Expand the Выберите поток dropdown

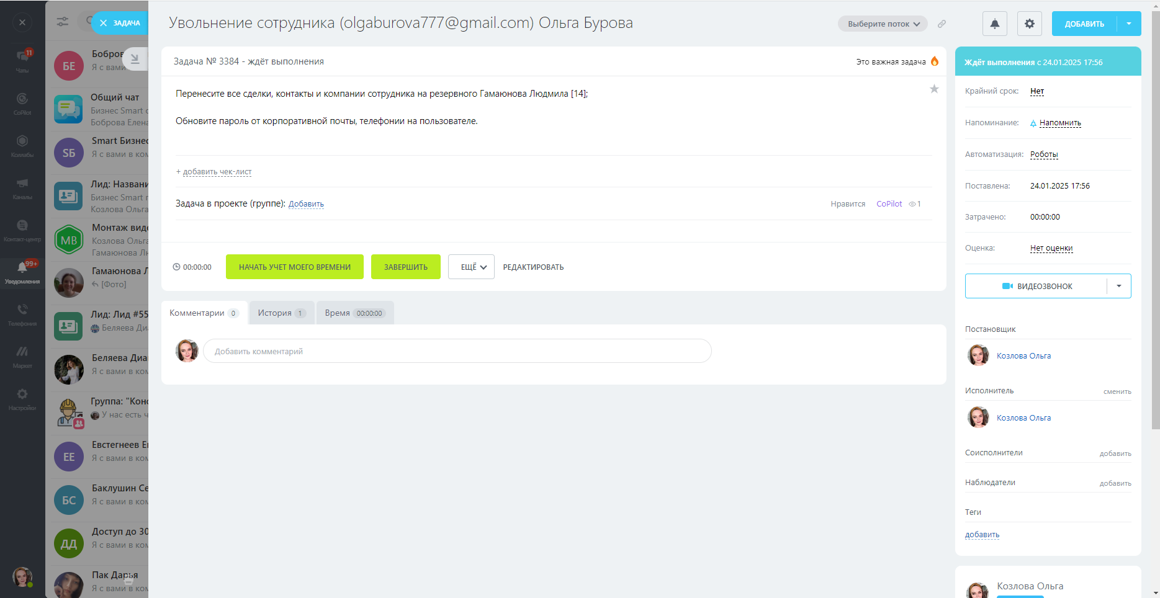click(x=883, y=24)
